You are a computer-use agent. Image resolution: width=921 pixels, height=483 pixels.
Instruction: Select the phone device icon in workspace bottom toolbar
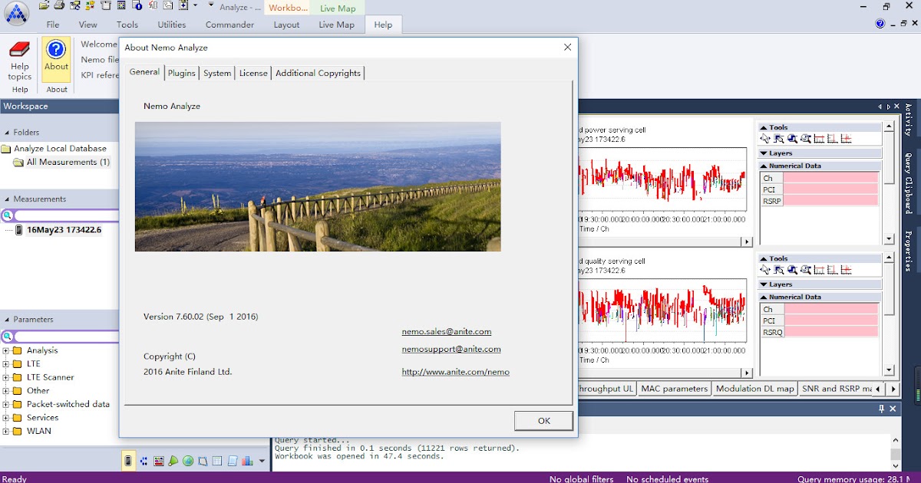128,461
